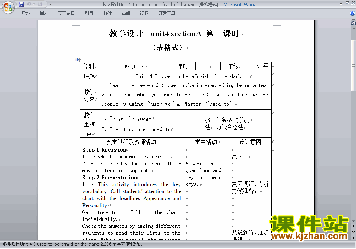Viewport: 356px width, 249px height.
Task: Open the Office Button menu
Action: [x=8, y=7]
